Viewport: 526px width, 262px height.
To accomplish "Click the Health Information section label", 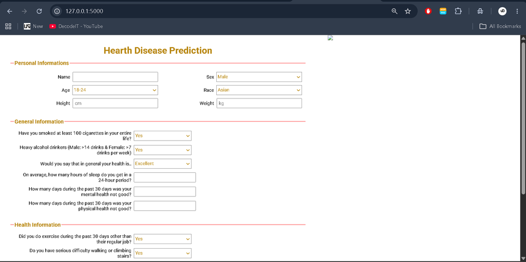I will 37,225.
